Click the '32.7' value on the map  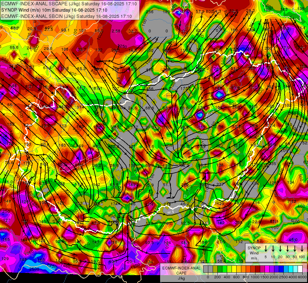133,31
